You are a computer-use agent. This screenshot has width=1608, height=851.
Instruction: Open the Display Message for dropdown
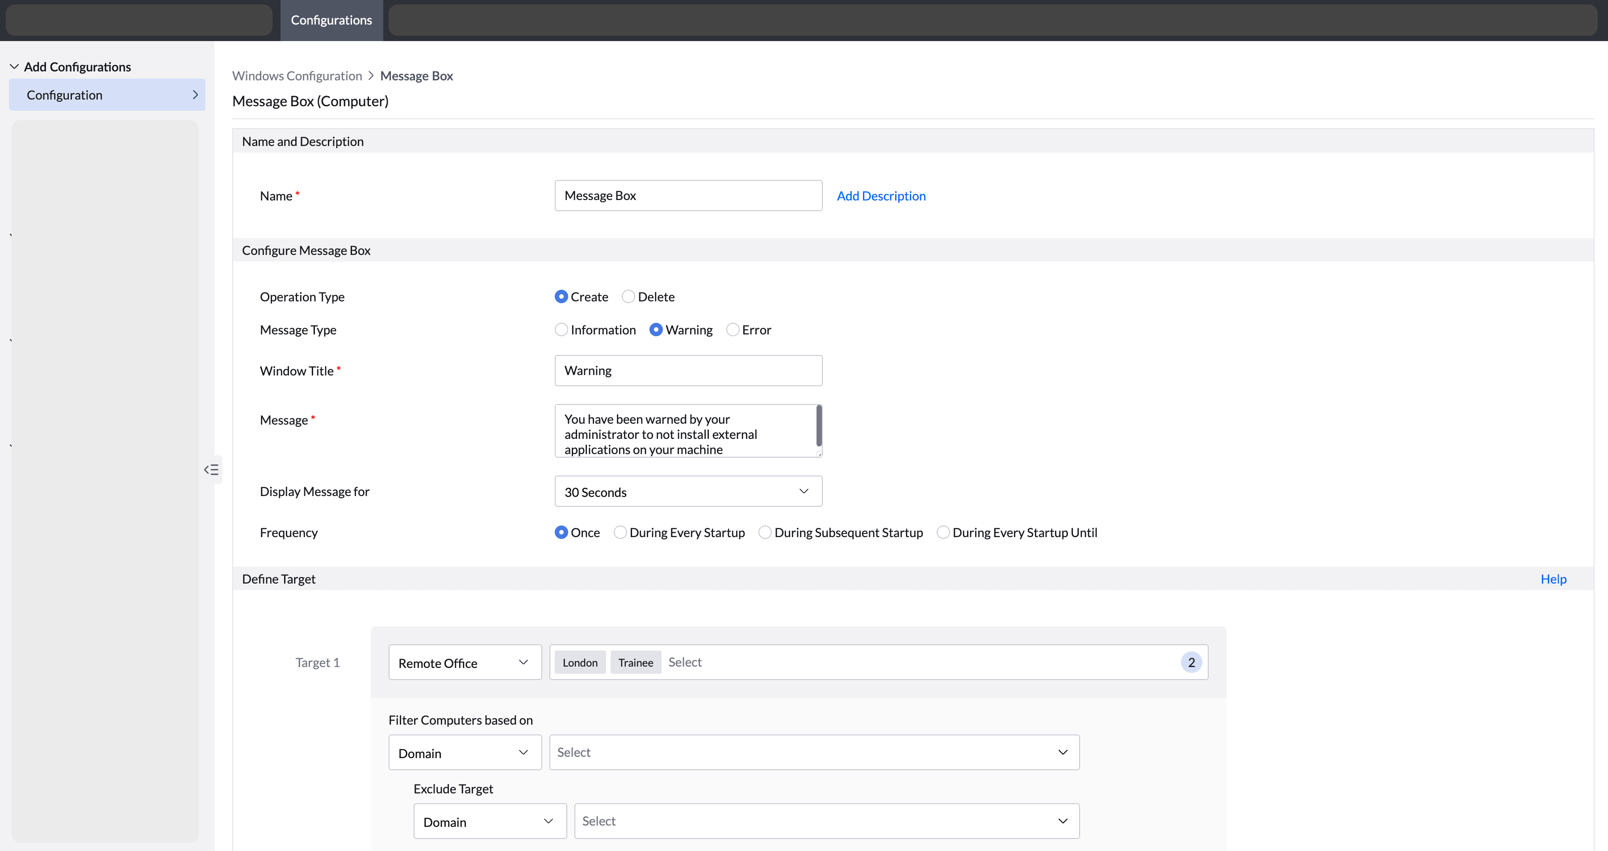[x=688, y=492]
